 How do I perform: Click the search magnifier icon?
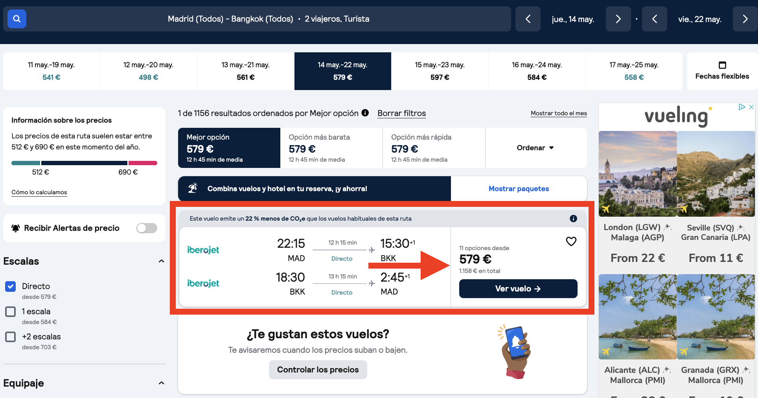click(17, 18)
